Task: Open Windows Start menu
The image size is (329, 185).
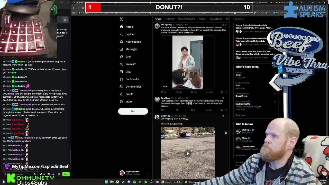Action: 106,182
